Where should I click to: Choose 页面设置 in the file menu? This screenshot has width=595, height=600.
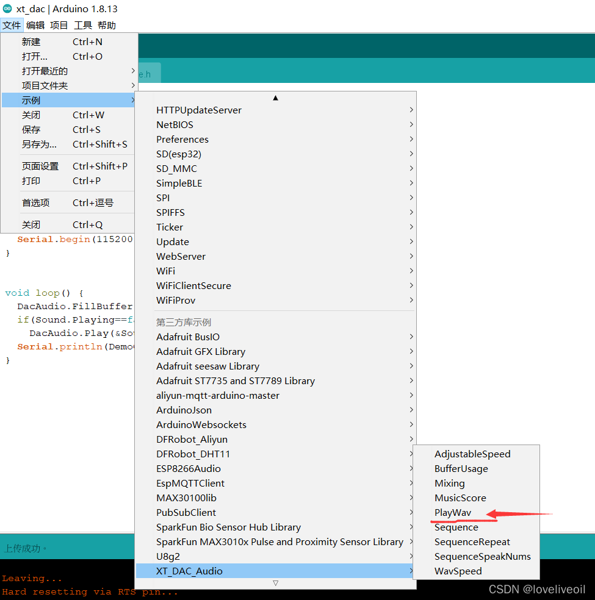(x=68, y=166)
